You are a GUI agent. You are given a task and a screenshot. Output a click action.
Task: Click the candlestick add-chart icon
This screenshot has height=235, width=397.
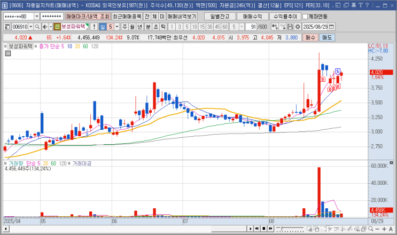(x=275, y=27)
